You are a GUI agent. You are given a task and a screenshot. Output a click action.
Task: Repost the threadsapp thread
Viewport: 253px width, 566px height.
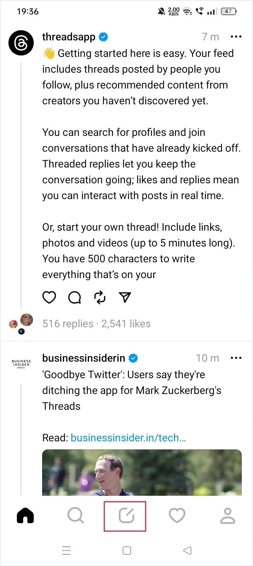pyautogui.click(x=100, y=297)
